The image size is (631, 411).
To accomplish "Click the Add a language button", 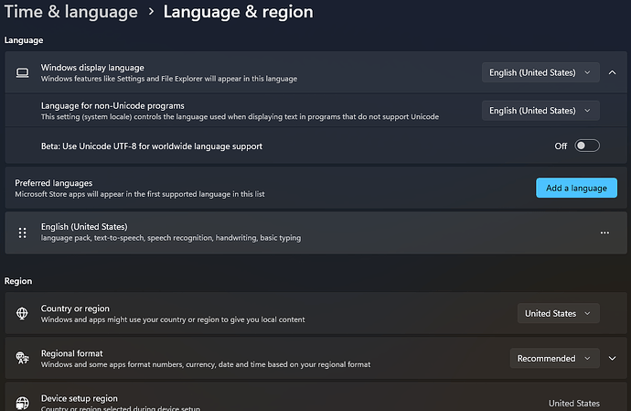I will 576,188.
